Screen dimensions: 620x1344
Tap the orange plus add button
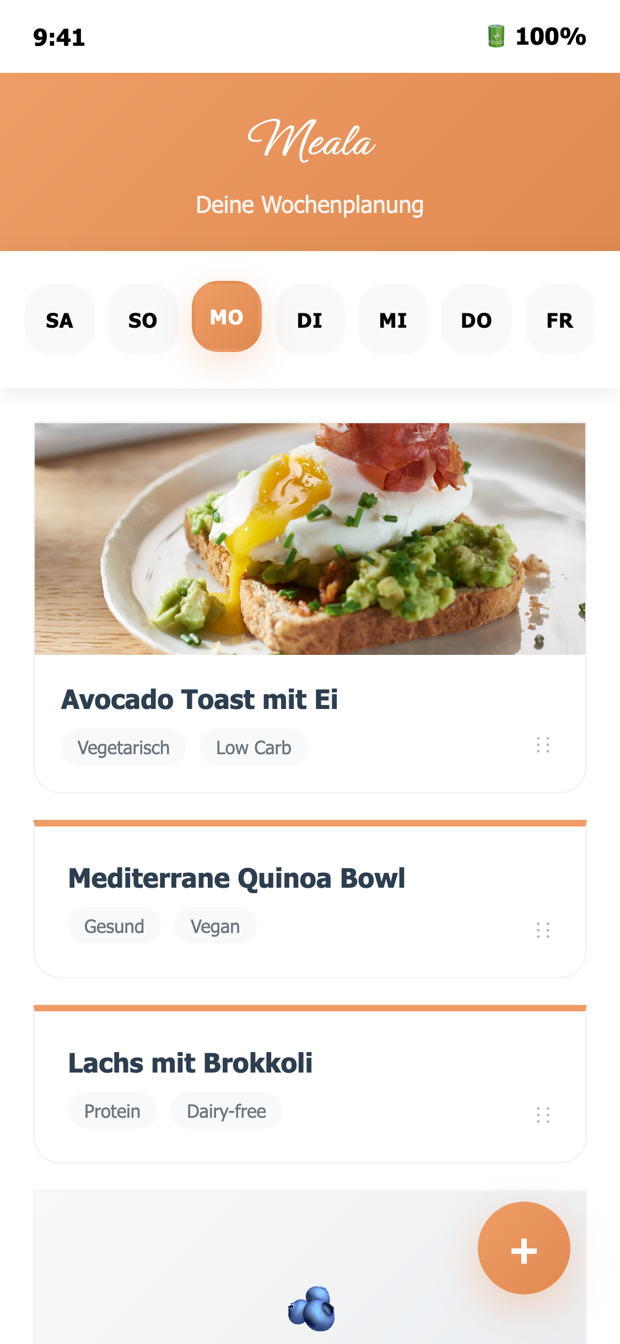coord(524,1248)
